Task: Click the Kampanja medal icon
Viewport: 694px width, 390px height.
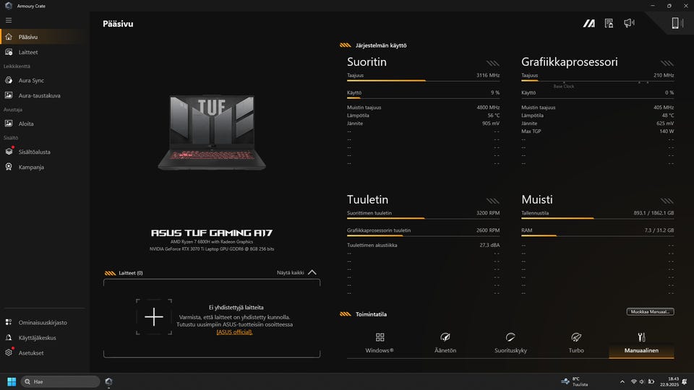Action: tap(9, 167)
